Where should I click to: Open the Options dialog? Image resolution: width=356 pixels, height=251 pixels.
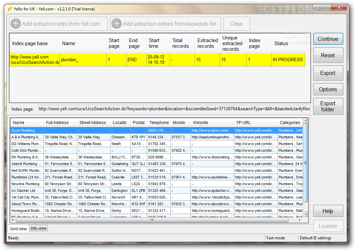328,89
